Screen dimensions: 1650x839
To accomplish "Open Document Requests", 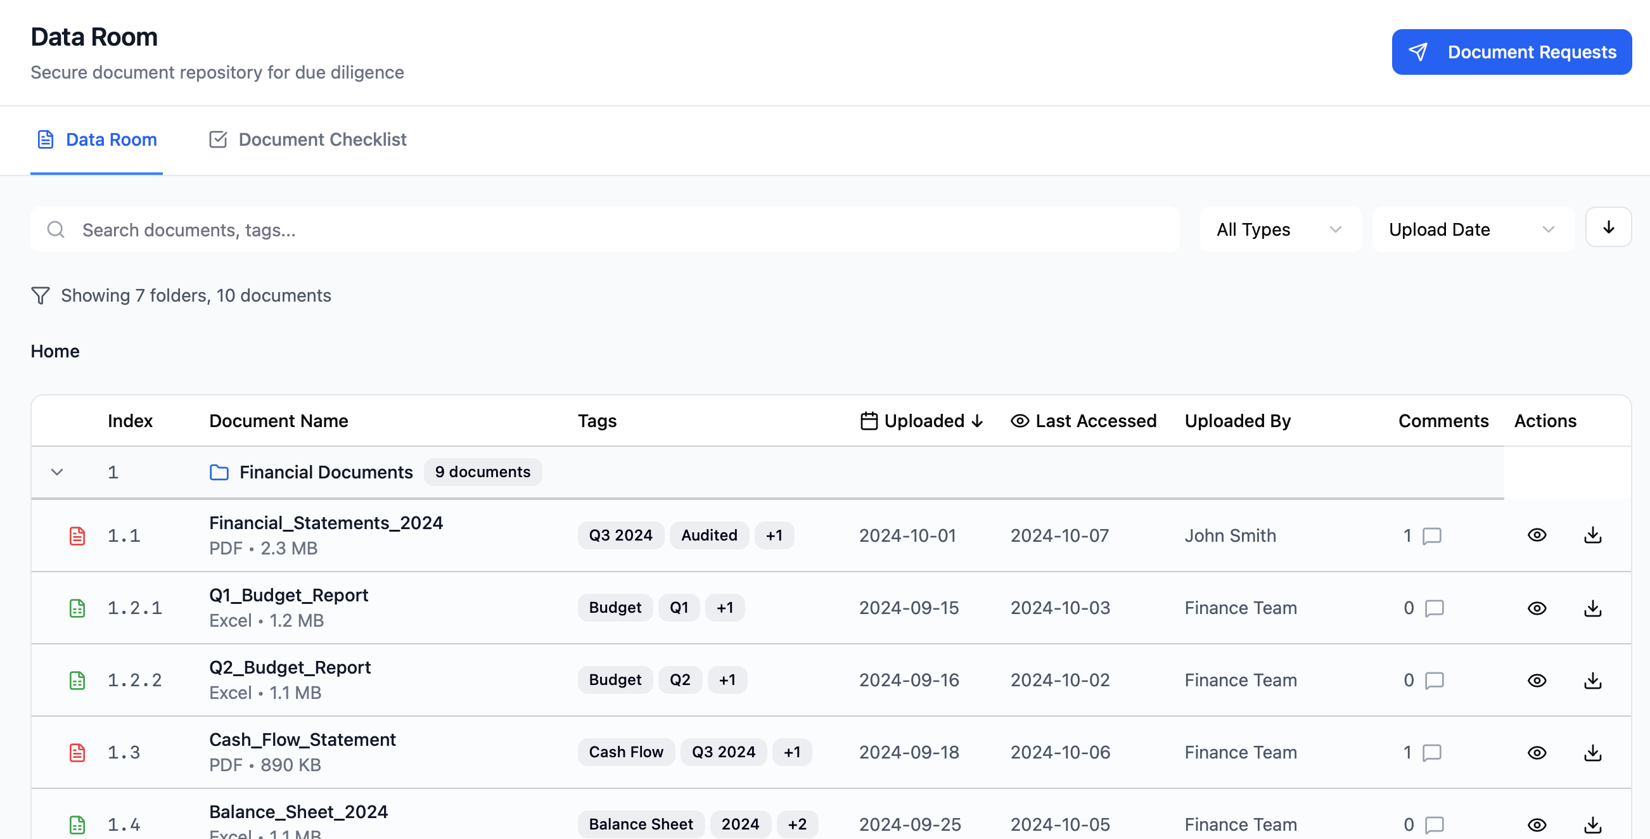I will (x=1511, y=52).
